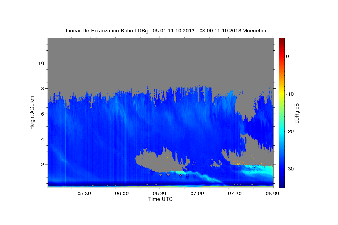
Task: Click the 'Muenchen' location text in title
Action: (255, 31)
